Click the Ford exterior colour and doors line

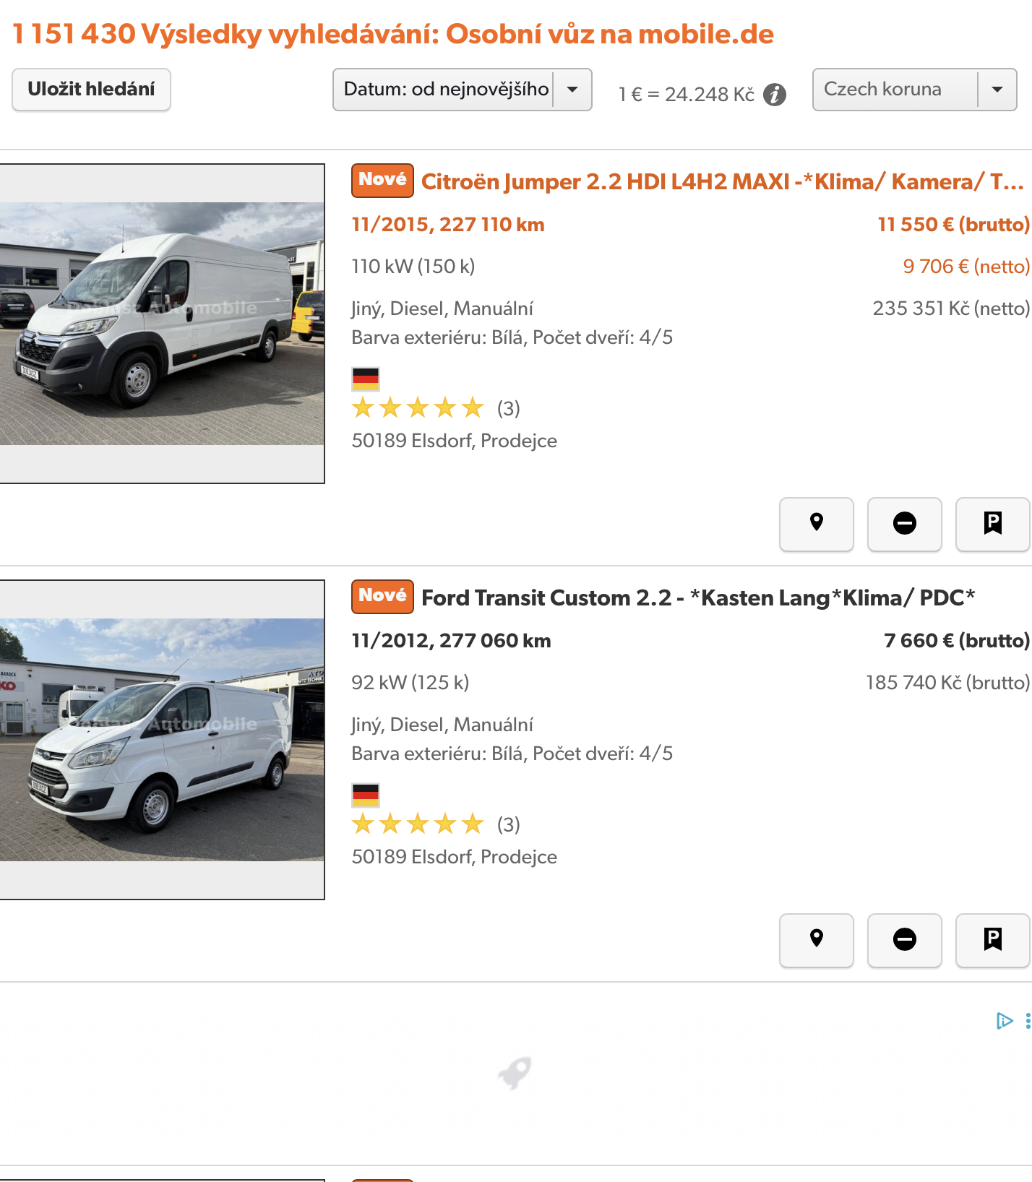[x=512, y=754]
